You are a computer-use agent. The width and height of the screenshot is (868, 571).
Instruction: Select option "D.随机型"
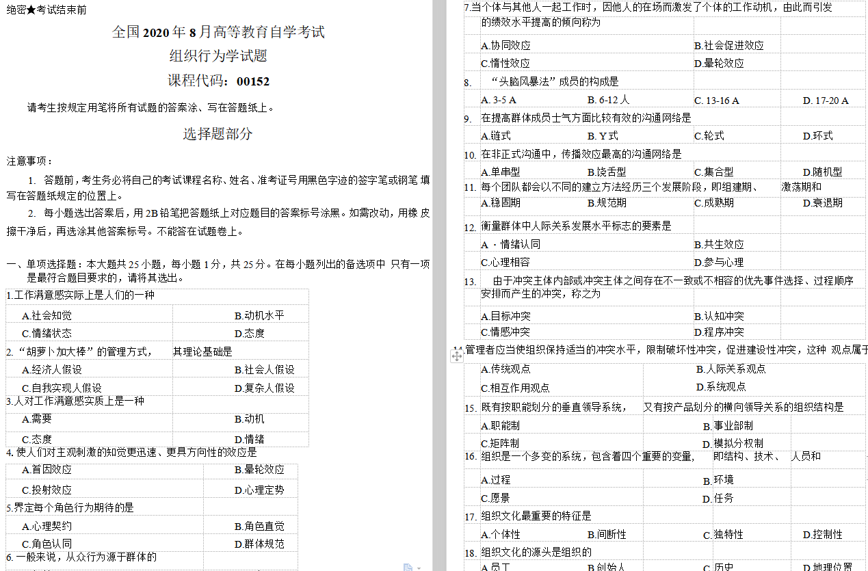pyautogui.click(x=823, y=172)
